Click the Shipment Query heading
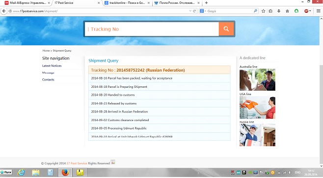The height and width of the screenshot is (178, 323). 104,61
